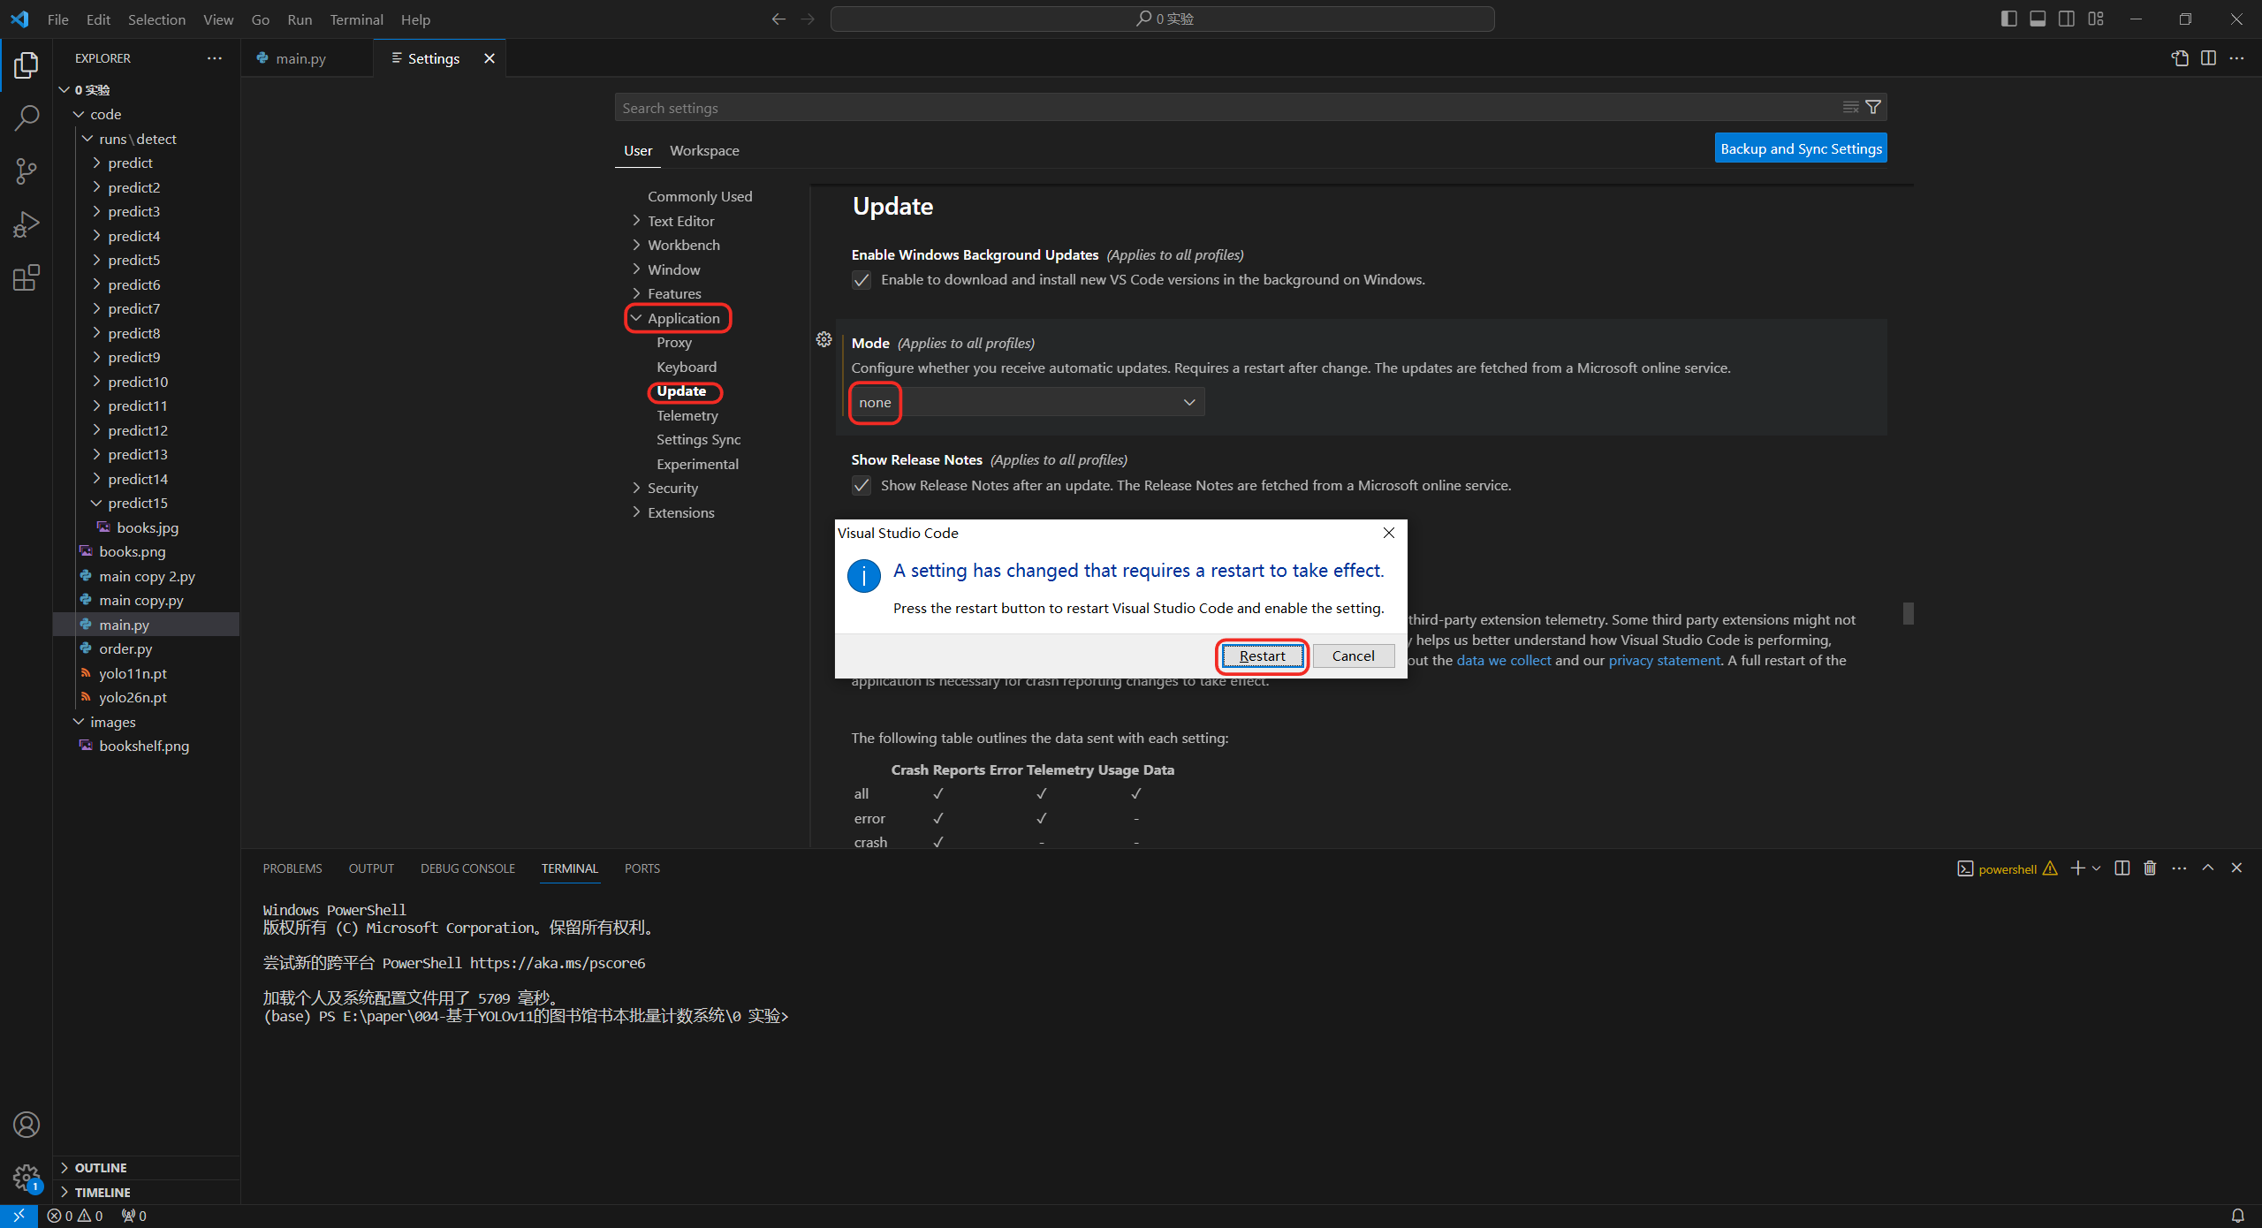Open the Accounts icon menu
The image size is (2262, 1228).
26,1125
